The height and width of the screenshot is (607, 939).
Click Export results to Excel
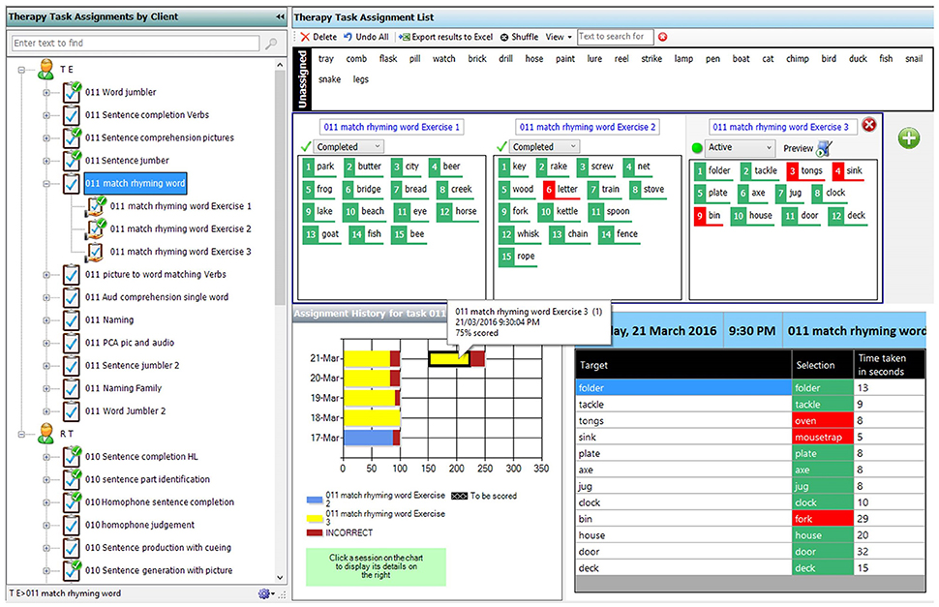445,37
